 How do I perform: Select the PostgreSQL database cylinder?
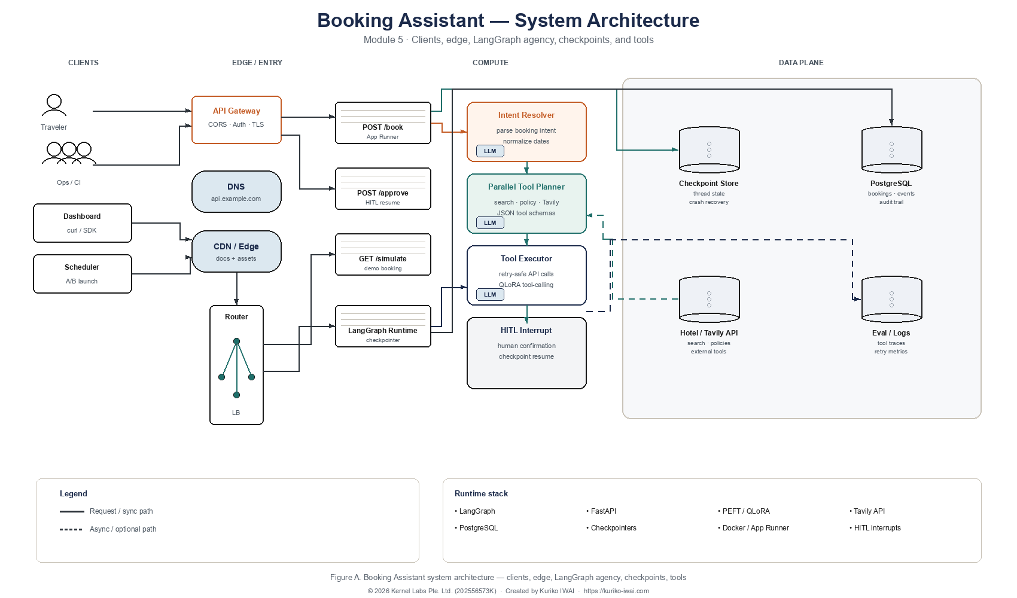coord(891,149)
